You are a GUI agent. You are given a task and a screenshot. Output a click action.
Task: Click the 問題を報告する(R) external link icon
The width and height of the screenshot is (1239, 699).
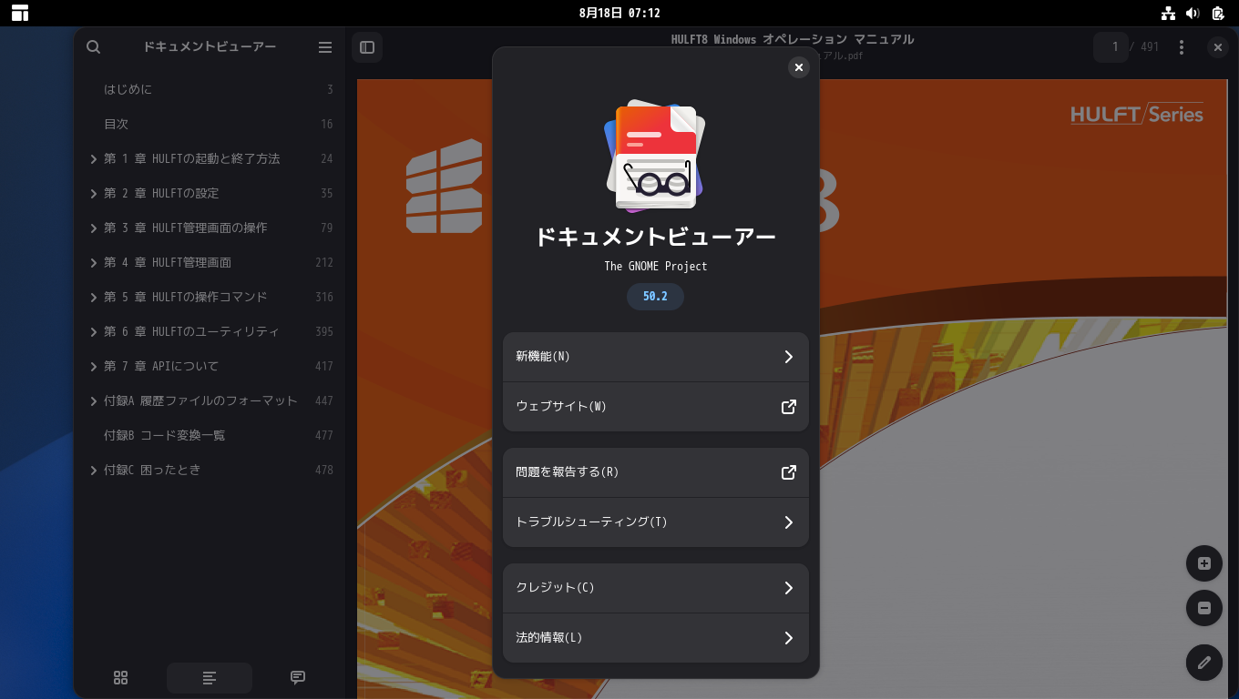(789, 472)
